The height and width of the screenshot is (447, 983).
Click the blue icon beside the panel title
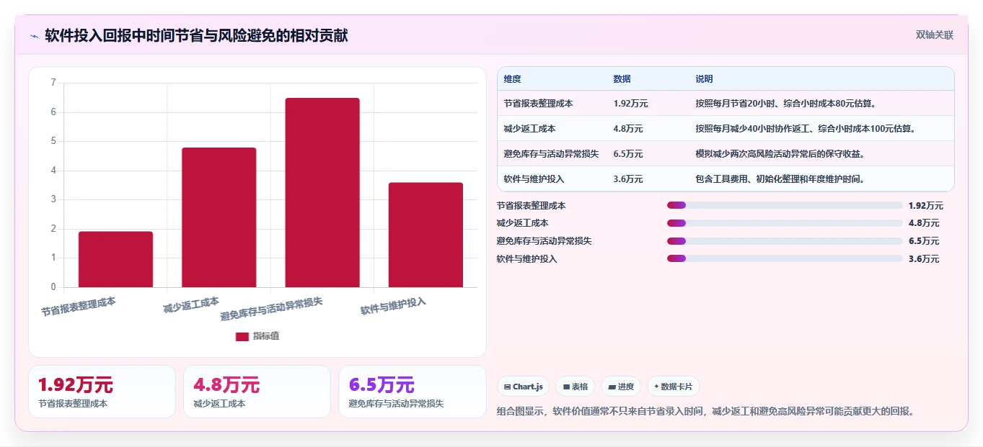click(34, 36)
